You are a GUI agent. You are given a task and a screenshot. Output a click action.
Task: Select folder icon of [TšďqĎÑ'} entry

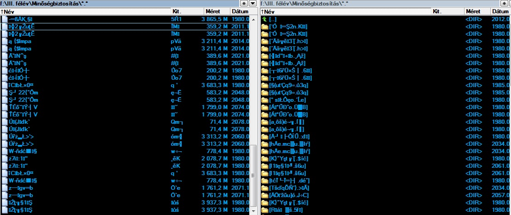click(264, 188)
